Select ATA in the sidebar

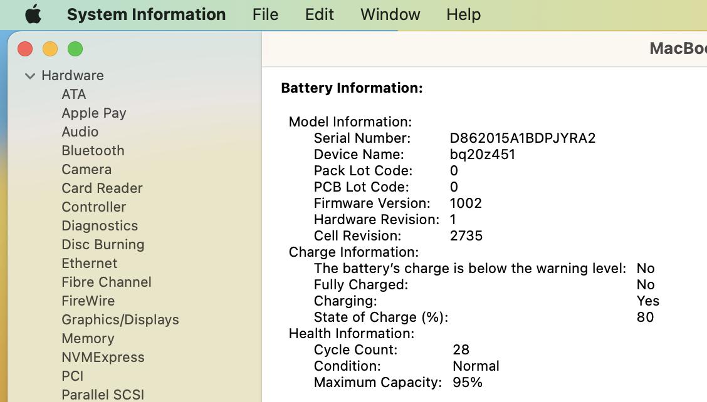[74, 94]
